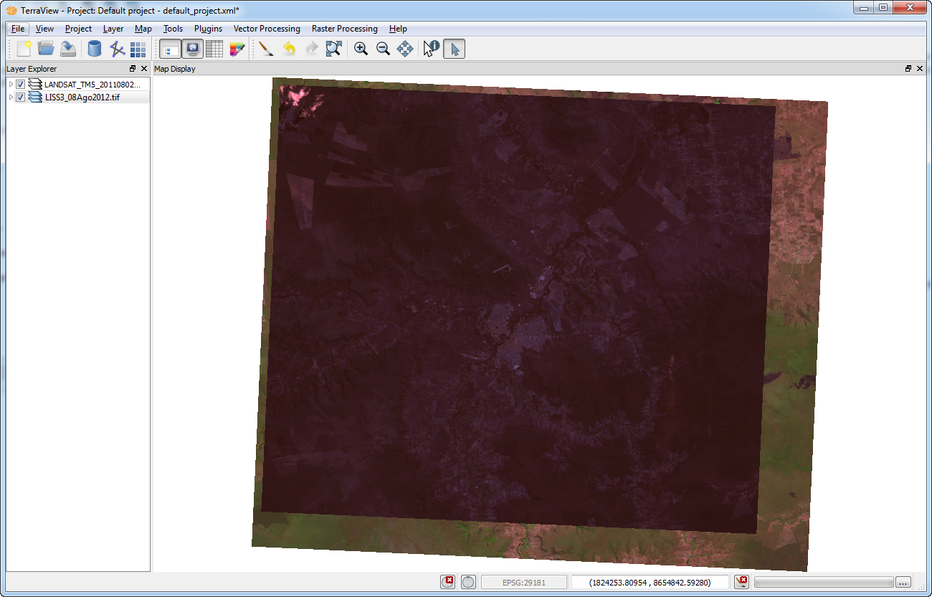Open the Map menu
Viewport: 932px width, 597px height.
tap(143, 29)
